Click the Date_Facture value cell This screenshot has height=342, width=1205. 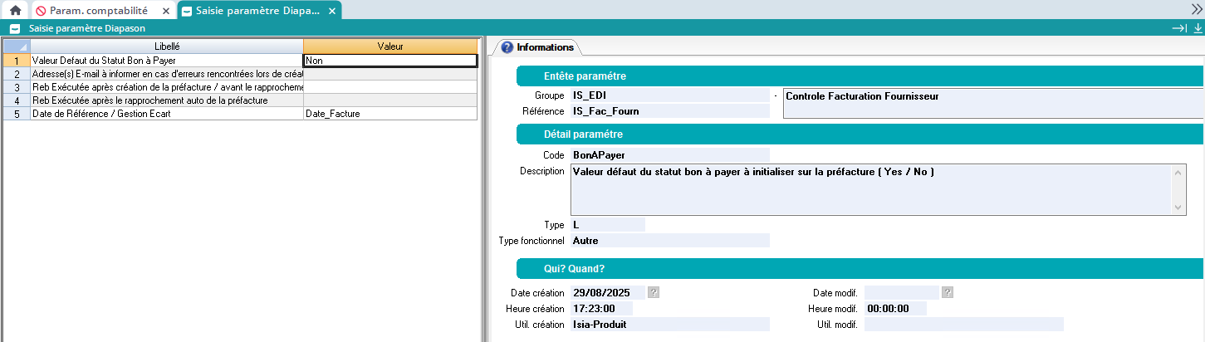[390, 114]
